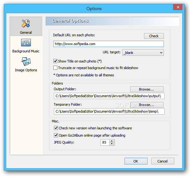Browse for the Temporary Folder
Viewport: 191px width, 177px height.
147,105
